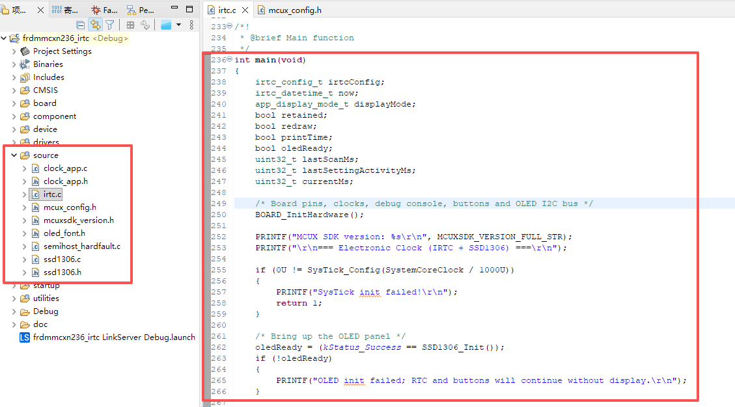735x407 pixels.
Task: Collapse the frdmmcxn236_irtc project root
Action: 4,38
